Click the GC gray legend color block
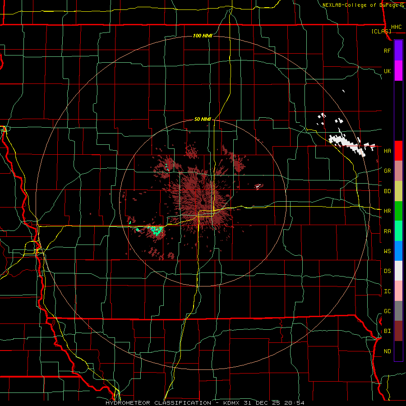This screenshot has width=406, height=406. (398, 311)
